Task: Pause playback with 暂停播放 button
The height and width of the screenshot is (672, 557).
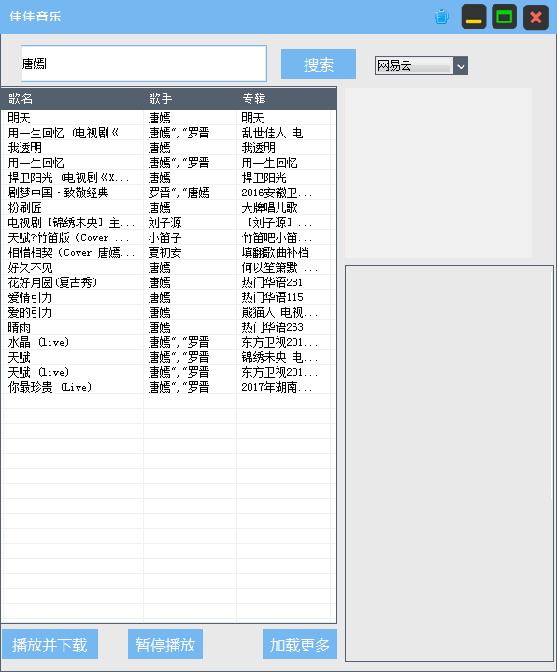Action: 165,644
